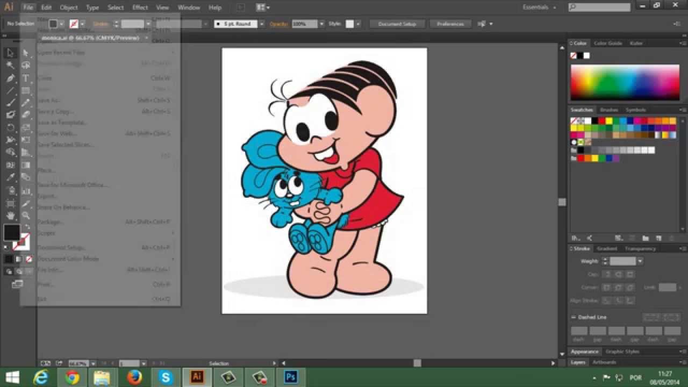Expand the Opacity value dropdown
The width and height of the screenshot is (688, 387).
pos(321,24)
